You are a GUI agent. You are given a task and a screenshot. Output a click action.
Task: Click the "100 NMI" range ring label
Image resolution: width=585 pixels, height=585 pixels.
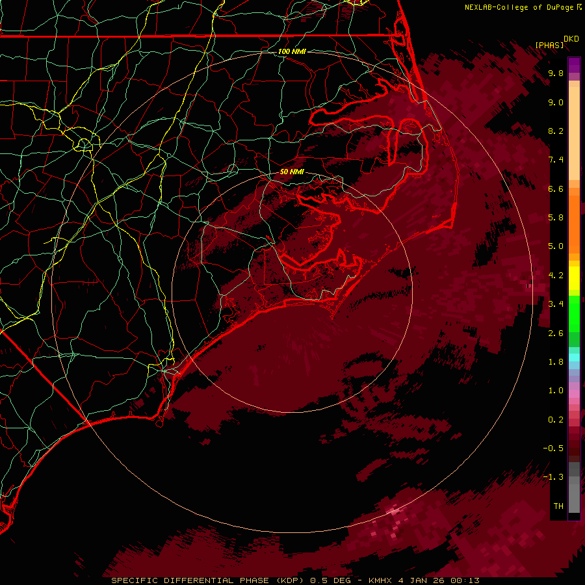tap(292, 51)
